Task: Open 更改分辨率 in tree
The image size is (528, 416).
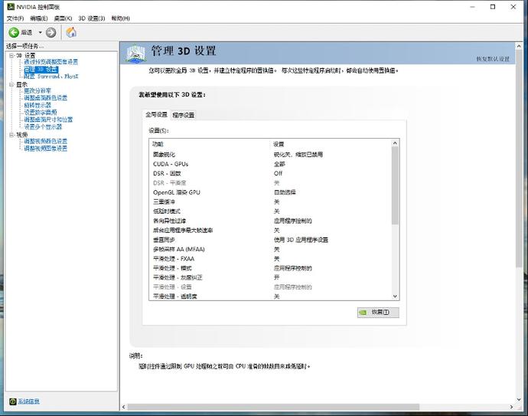Action: pyautogui.click(x=37, y=91)
